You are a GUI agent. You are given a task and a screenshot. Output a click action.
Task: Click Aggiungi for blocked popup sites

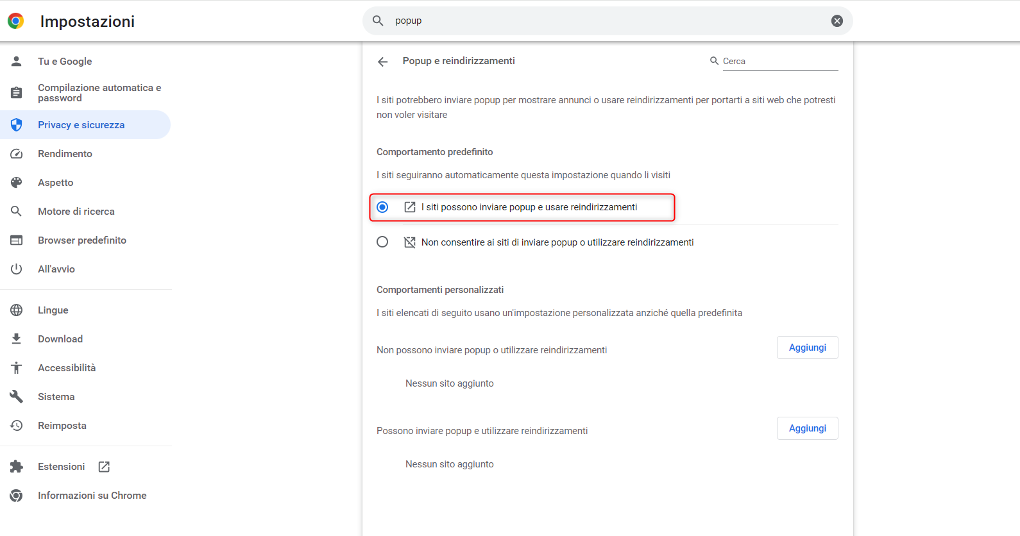tap(807, 348)
